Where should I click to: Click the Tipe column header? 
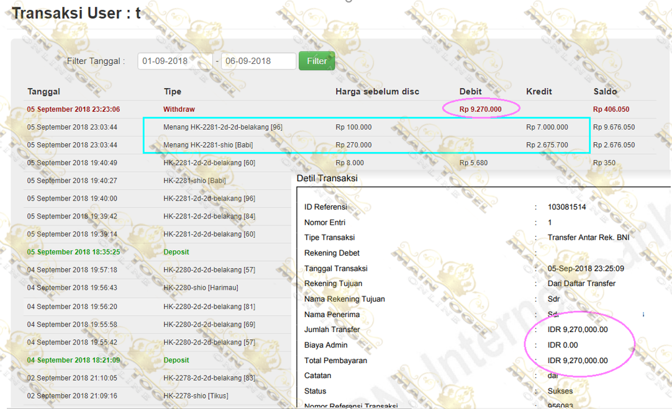(x=172, y=91)
